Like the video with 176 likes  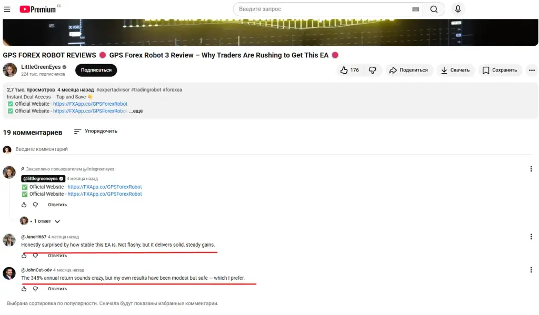350,70
